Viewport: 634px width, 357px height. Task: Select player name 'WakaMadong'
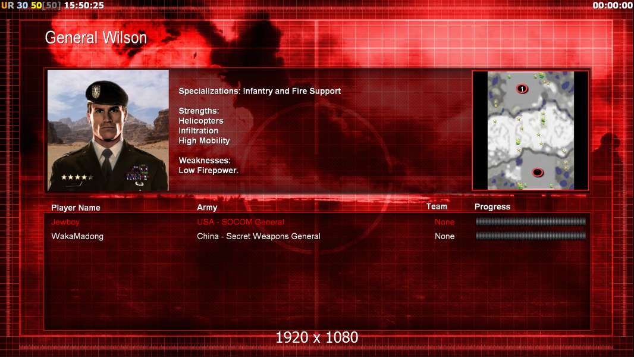[77, 236]
